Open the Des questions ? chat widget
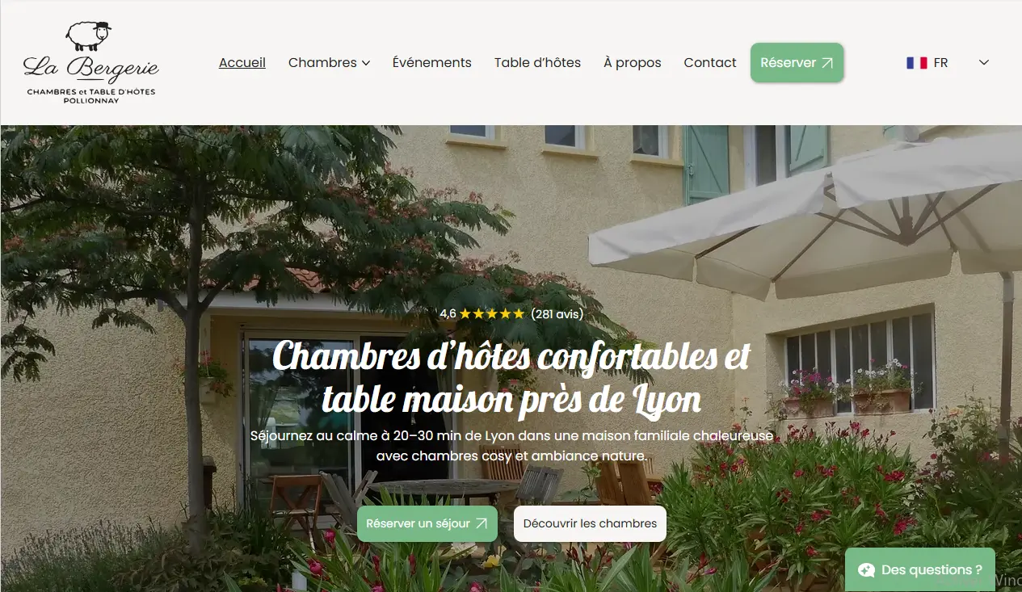Viewport: 1022px width, 592px height. tap(920, 570)
